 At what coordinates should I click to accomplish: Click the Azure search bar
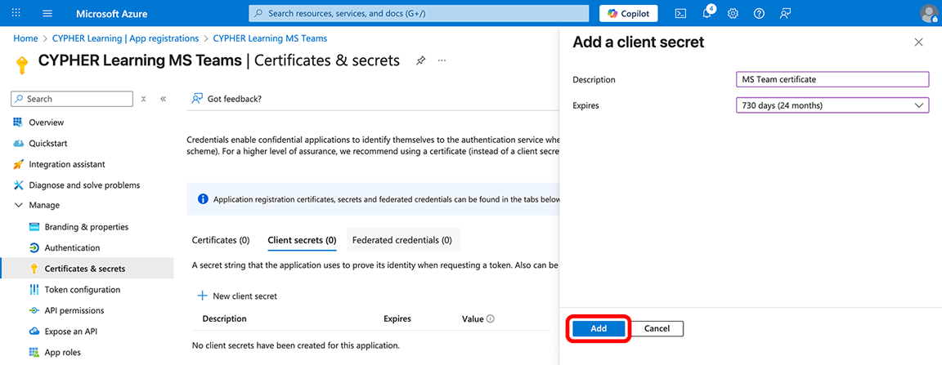(419, 13)
